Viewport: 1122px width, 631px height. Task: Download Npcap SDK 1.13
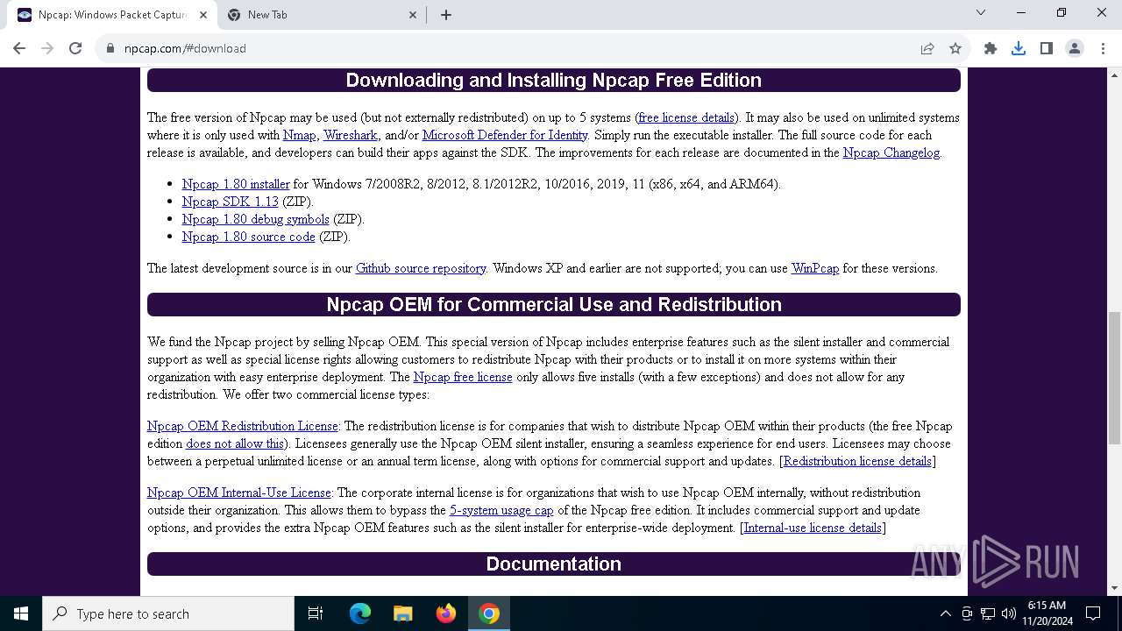(x=231, y=202)
